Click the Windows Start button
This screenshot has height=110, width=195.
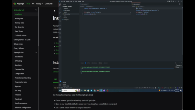(x=60, y=90)
